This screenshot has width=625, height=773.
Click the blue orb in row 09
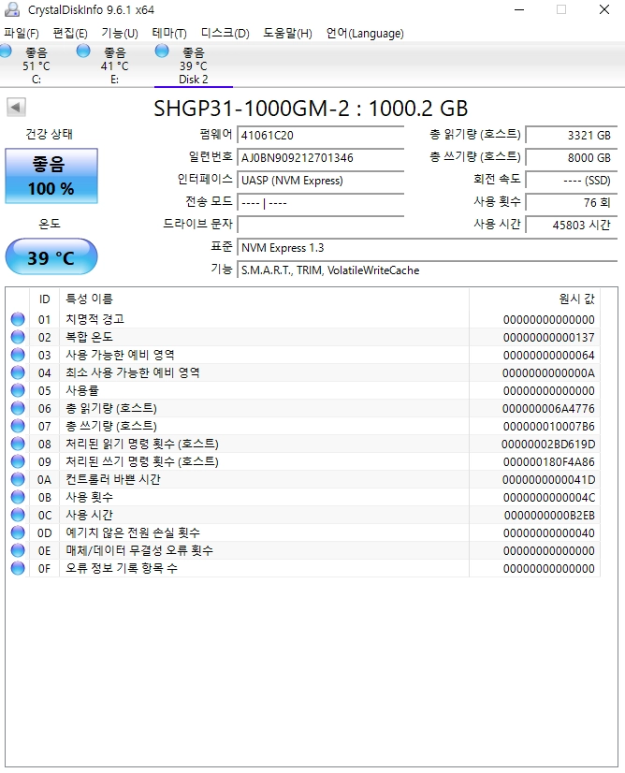[x=18, y=461]
